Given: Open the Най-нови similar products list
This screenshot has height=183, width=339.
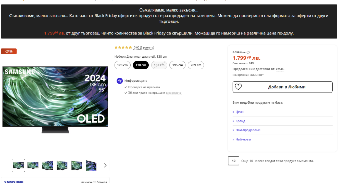Looking at the screenshot, I should pos(243,139).
